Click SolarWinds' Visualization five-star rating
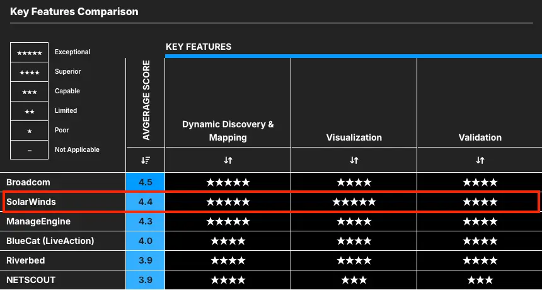542x290 pixels. pyautogui.click(x=354, y=202)
